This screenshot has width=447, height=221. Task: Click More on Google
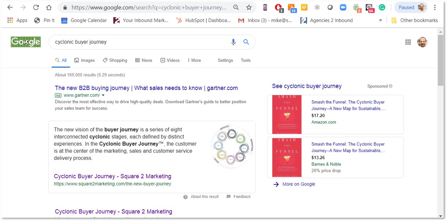(294, 184)
